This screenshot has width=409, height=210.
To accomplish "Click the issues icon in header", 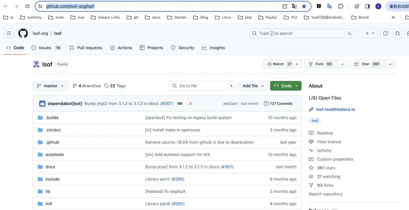I will (x=385, y=33).
